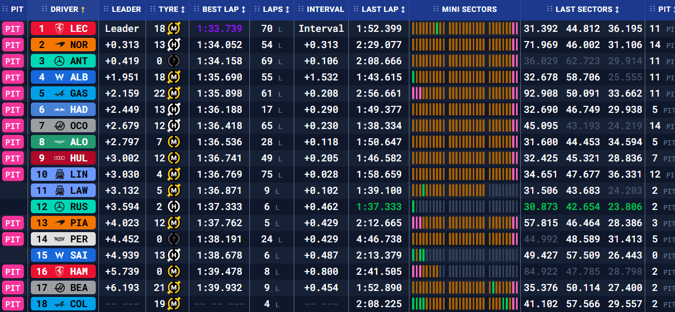Toggle sort order with the DRIVER column arrow

(x=83, y=9)
